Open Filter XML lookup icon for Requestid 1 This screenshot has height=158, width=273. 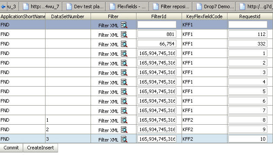(124, 54)
